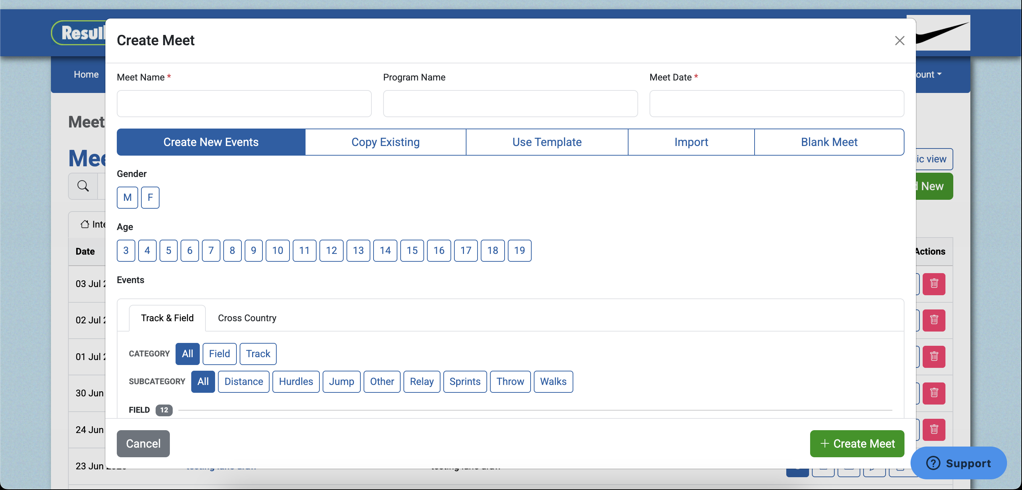Select age 8
This screenshot has height=490, width=1022.
233,250
